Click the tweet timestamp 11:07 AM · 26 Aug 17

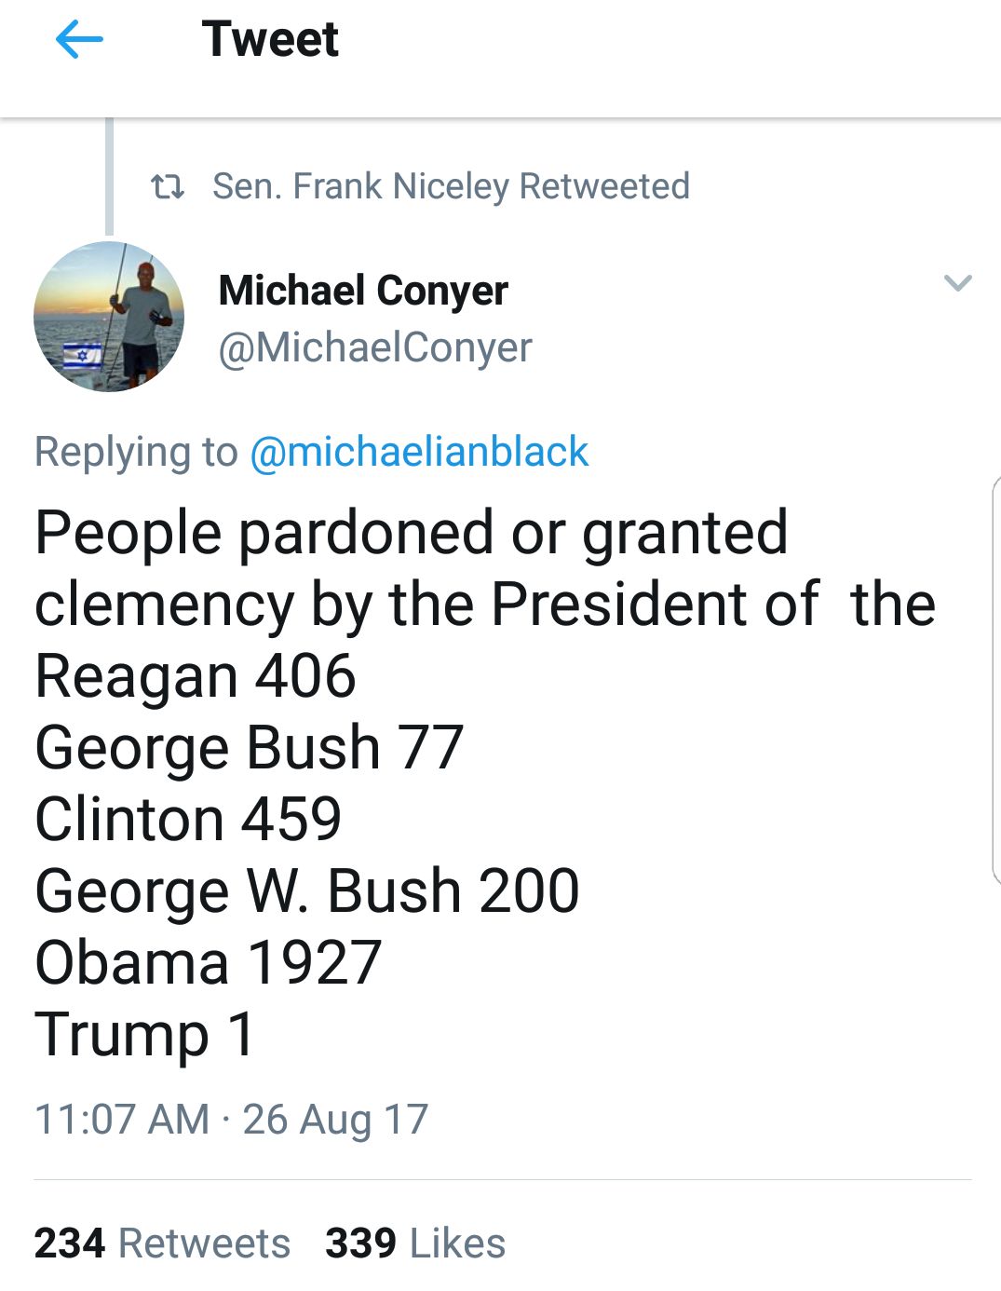click(x=231, y=1120)
